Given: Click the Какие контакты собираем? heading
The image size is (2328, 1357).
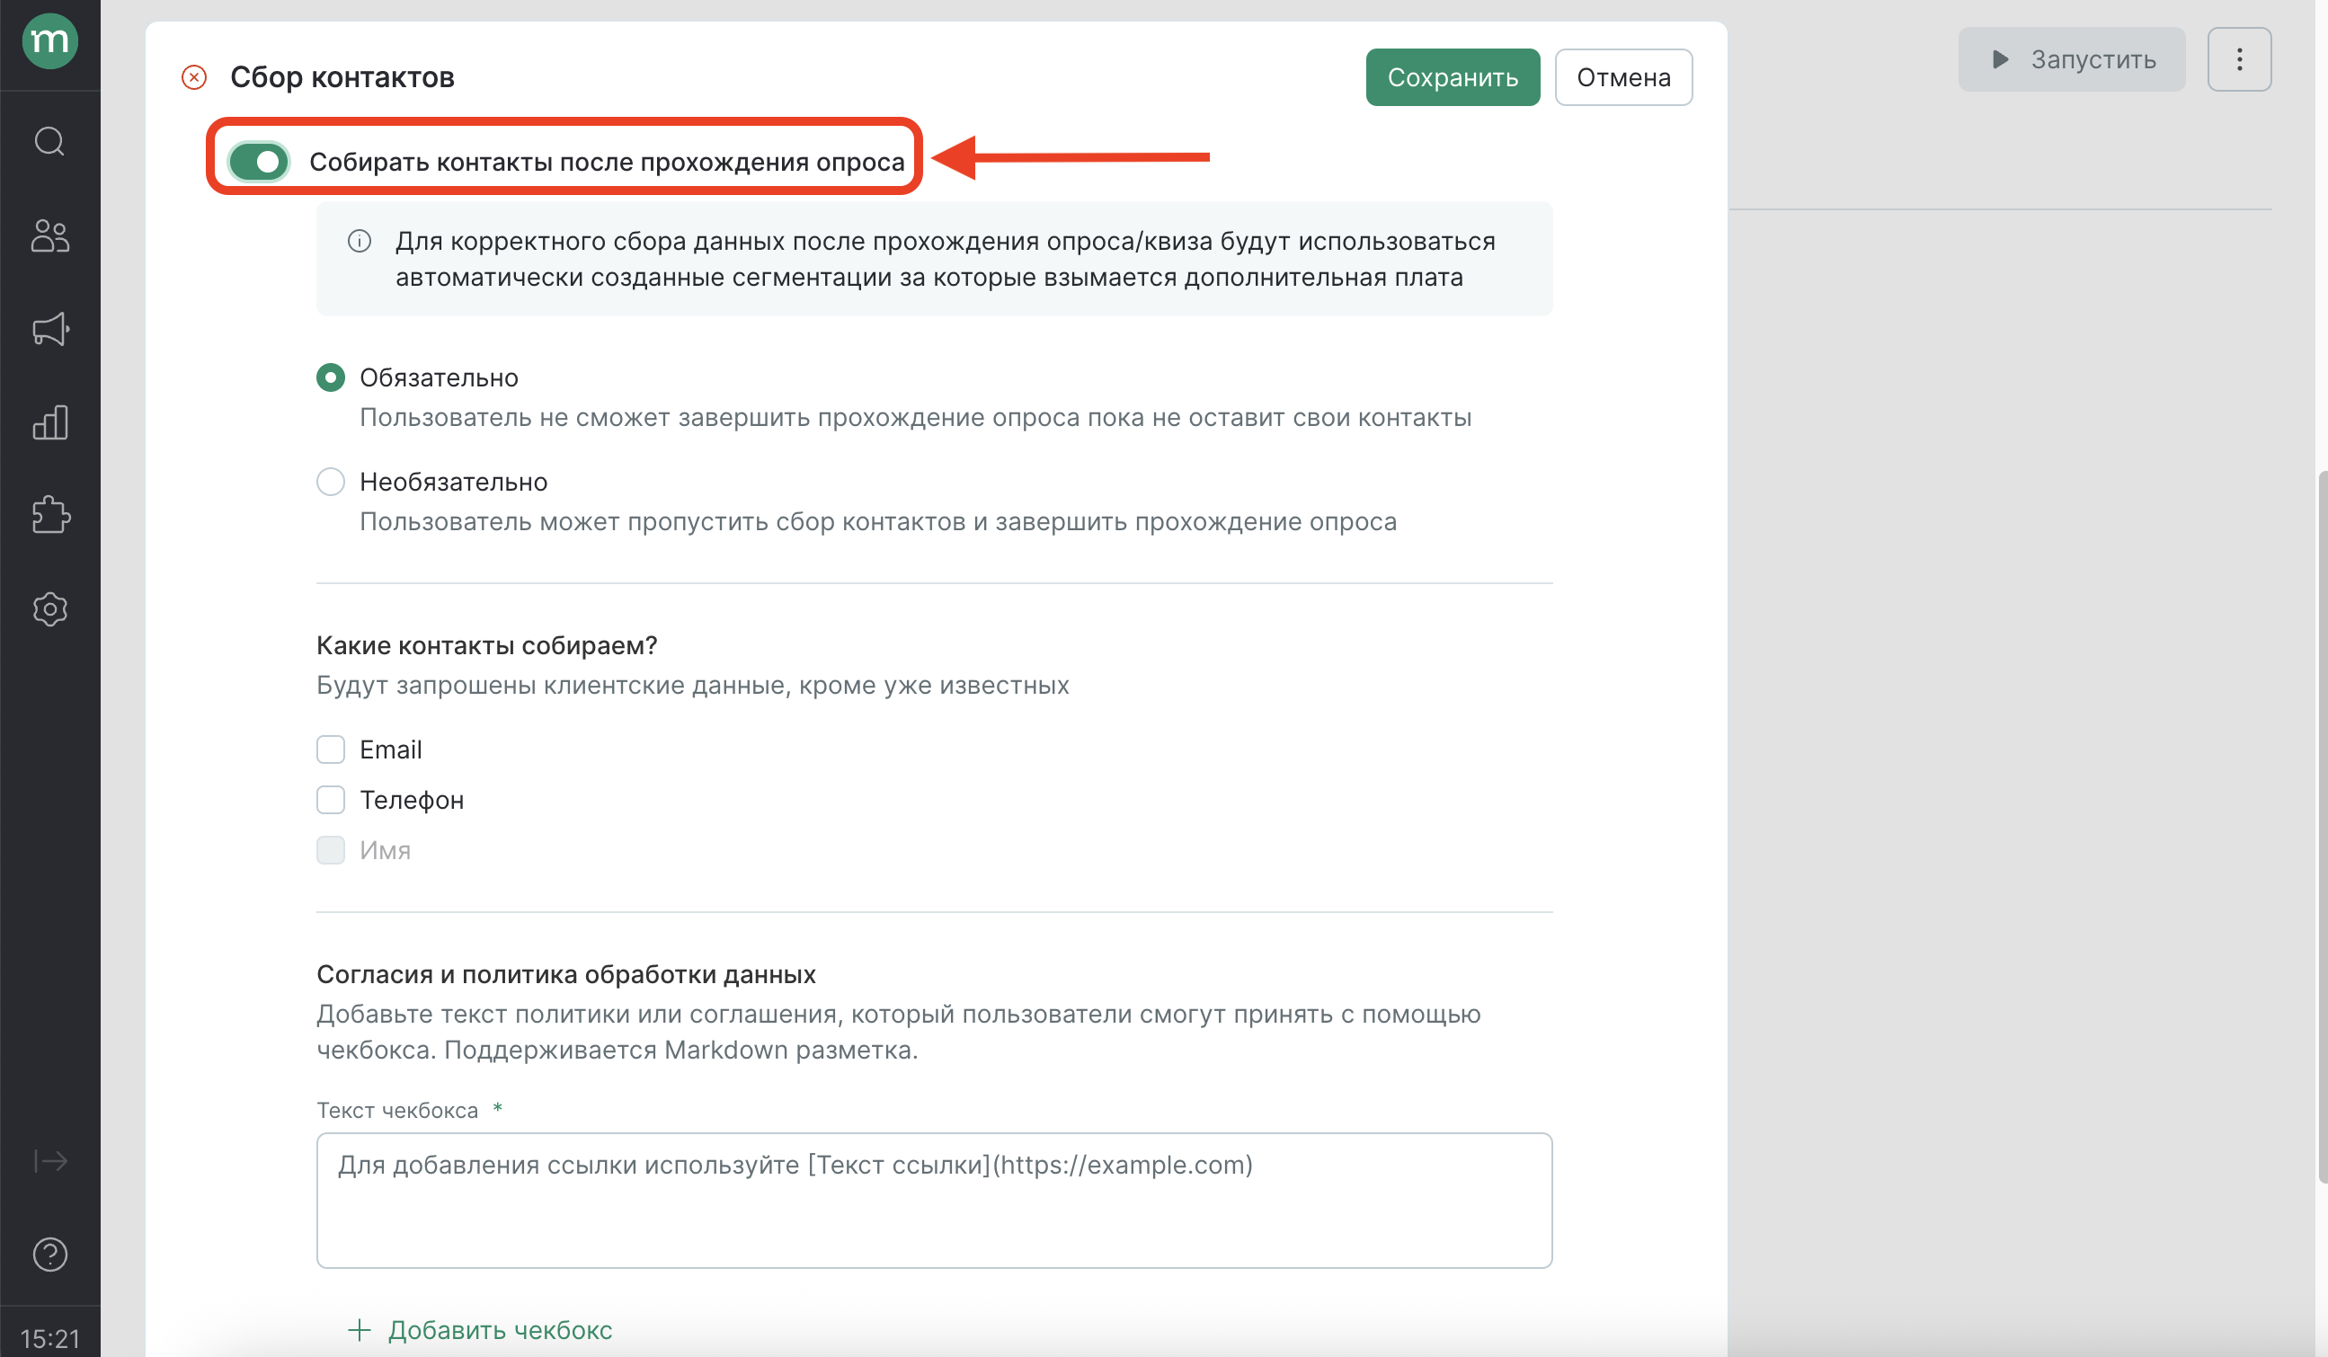Looking at the screenshot, I should tap(487, 644).
